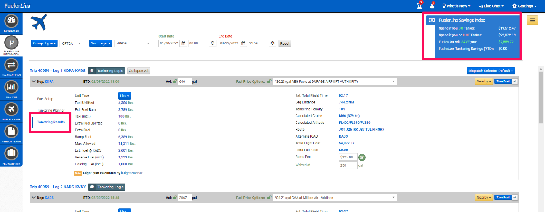Toggle fuel price lock icon for KADS
Viewport: 545px width, 212px height.
tap(269, 198)
